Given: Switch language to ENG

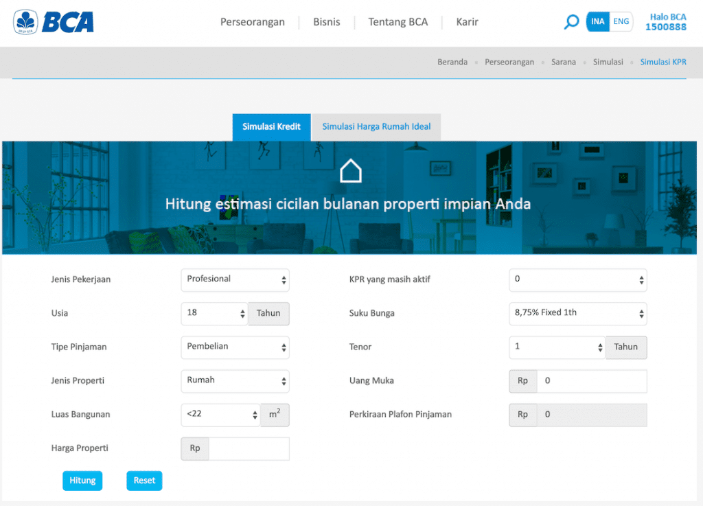Looking at the screenshot, I should click(x=621, y=21).
